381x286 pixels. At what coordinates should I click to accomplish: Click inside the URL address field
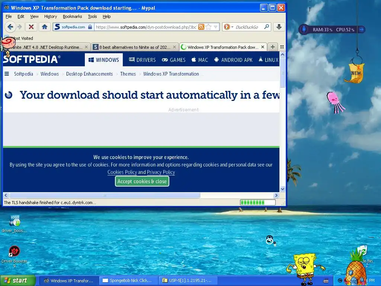[x=146, y=27]
